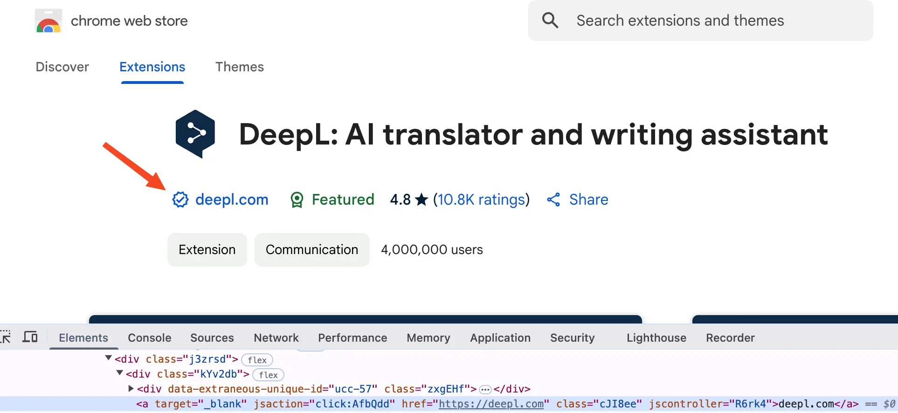Switch to the DevTools Application panel

(500, 337)
